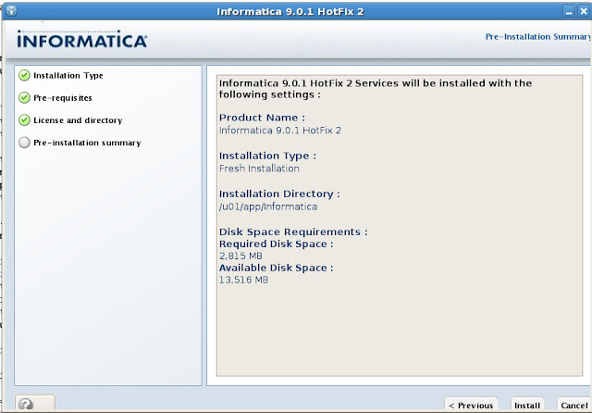This screenshot has width=592, height=413.
Task: Select the Pre-requisites step label
Action: 63,98
